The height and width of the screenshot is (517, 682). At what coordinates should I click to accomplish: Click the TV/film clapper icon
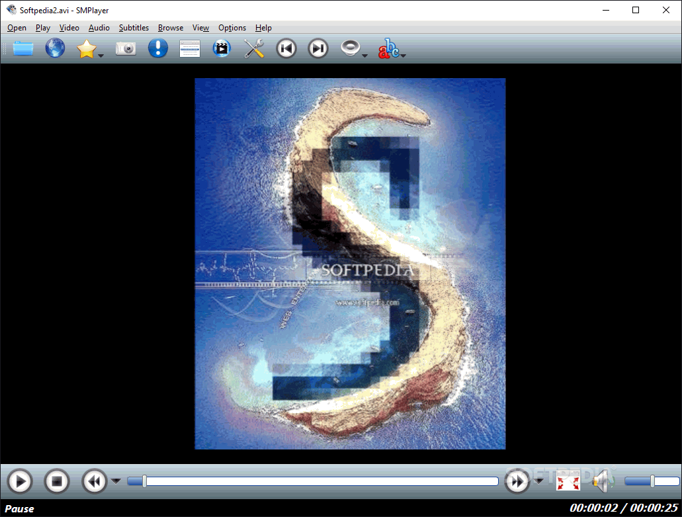[222, 48]
